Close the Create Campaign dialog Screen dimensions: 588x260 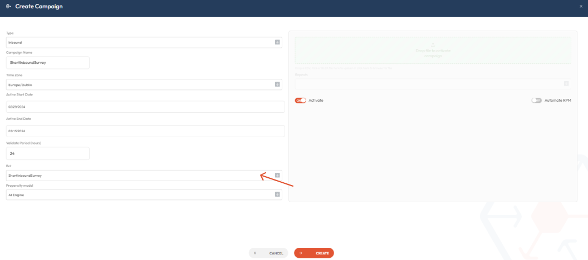point(581,6)
